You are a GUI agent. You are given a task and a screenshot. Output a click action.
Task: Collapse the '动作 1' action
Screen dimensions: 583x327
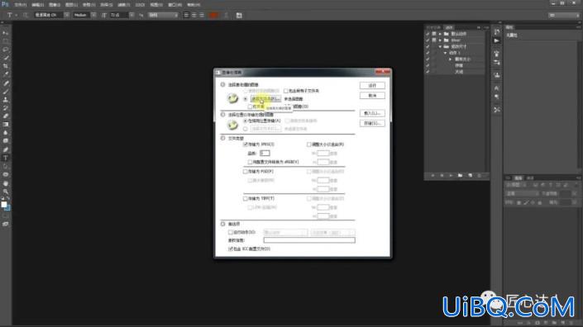pos(445,53)
